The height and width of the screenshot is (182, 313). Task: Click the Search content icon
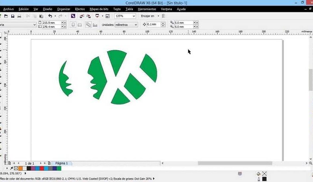pos(73,16)
